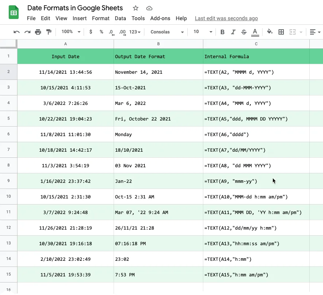Screen dimensions: 323x295
Task: Apply currency format with the dollar icon
Action: point(90,32)
